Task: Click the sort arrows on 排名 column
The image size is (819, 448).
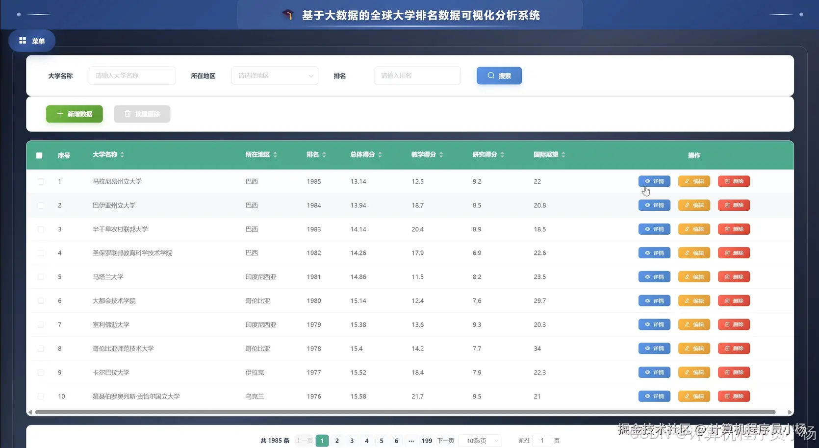Action: 325,154
